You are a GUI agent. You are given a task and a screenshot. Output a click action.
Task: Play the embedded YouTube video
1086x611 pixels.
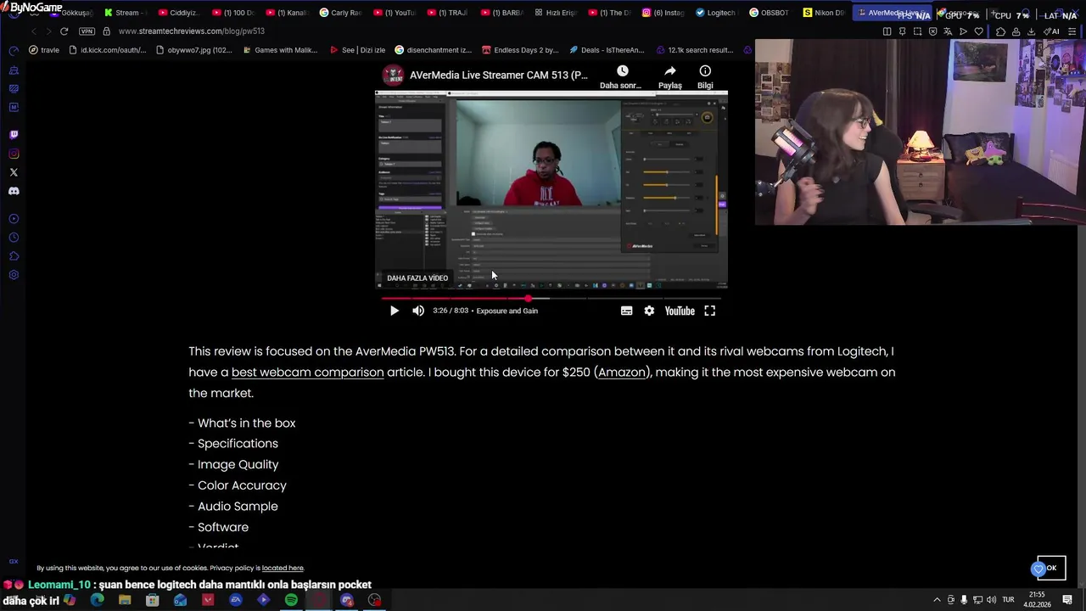click(394, 311)
